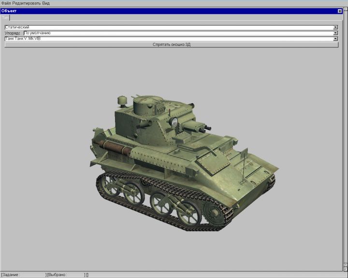Viewport: 348px width, 278px height.
Task: Open the Вид menu
Action: pos(46,3)
